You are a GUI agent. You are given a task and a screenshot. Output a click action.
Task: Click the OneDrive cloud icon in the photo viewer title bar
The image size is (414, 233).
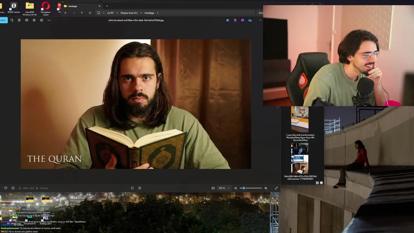[x=250, y=20]
